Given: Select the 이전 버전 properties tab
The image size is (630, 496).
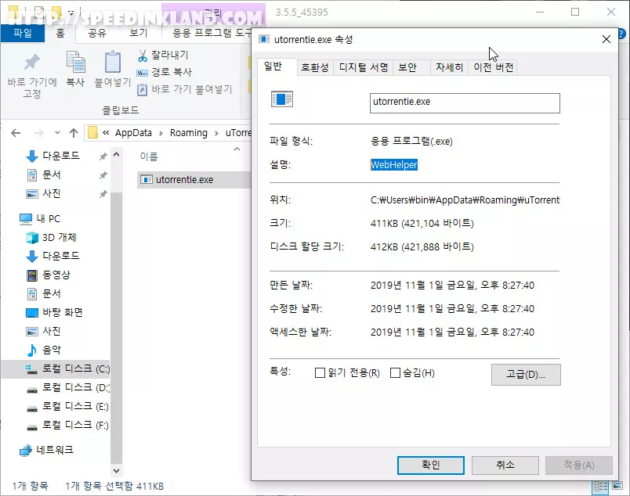Looking at the screenshot, I should [x=494, y=67].
